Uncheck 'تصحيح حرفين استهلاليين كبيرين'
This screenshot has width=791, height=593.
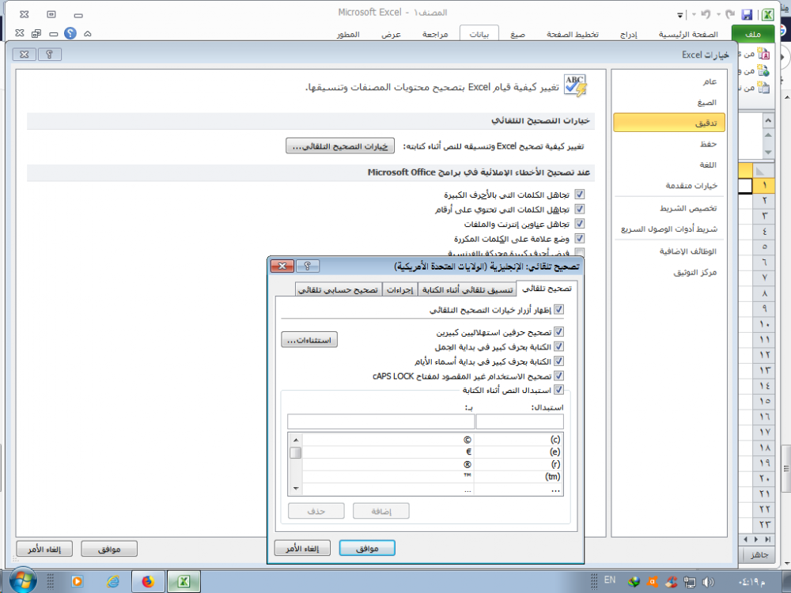[558, 332]
